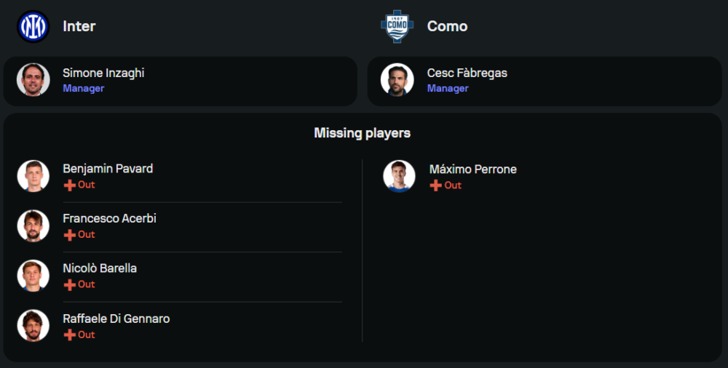This screenshot has width=728, height=368.
Task: Select Nicolò Barella's player avatar
Action: pyautogui.click(x=33, y=276)
